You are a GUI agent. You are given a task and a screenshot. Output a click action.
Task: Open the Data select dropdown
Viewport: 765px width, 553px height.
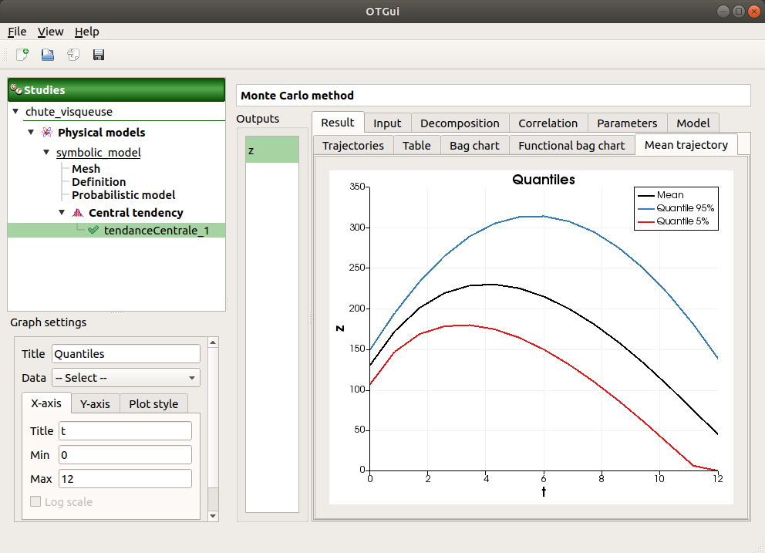(x=126, y=378)
